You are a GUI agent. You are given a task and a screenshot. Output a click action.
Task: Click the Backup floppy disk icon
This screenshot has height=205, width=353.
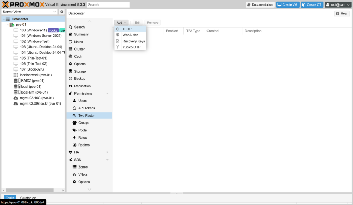pos(71,79)
